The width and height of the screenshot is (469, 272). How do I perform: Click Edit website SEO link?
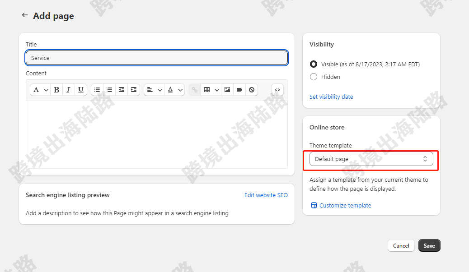pos(266,195)
